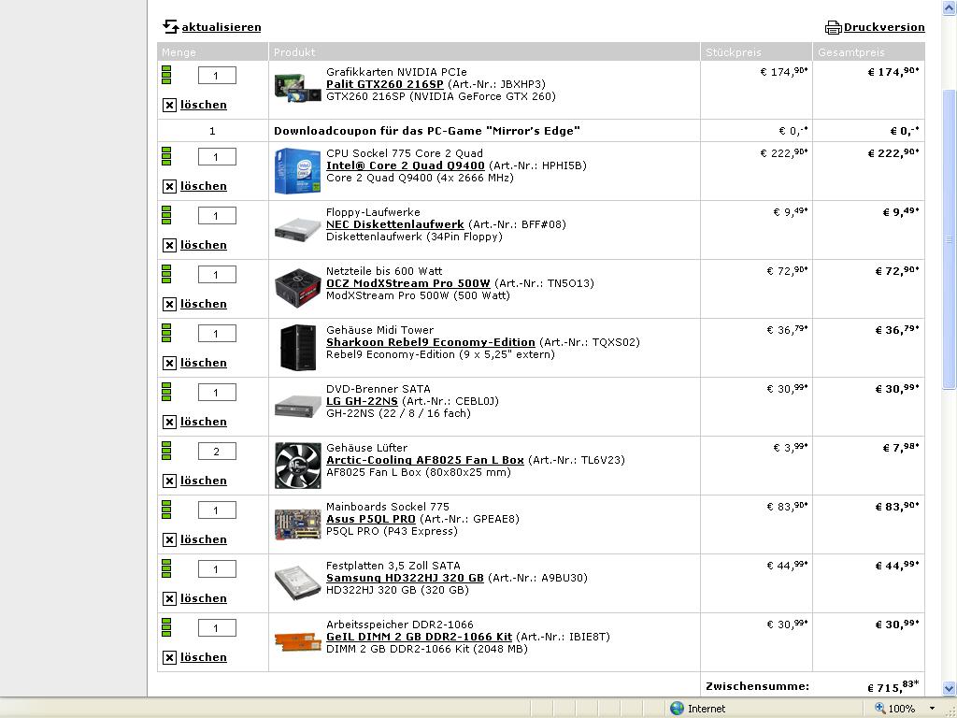This screenshot has width=957, height=718.
Task: Click the aktualisieren refresh icon
Action: tap(170, 26)
